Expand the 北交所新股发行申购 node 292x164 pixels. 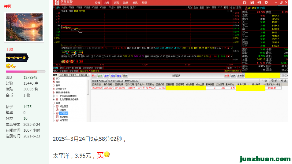click(x=54, y=100)
